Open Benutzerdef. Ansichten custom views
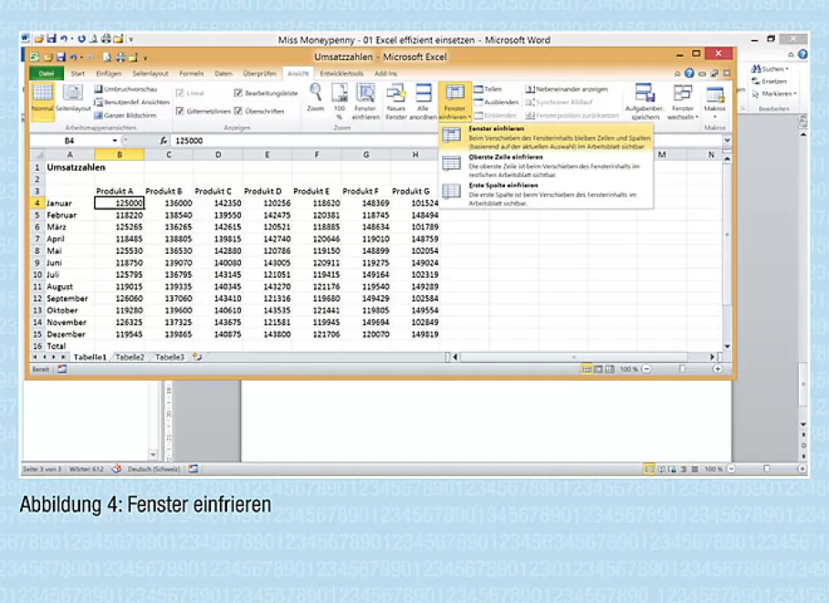 [x=131, y=102]
